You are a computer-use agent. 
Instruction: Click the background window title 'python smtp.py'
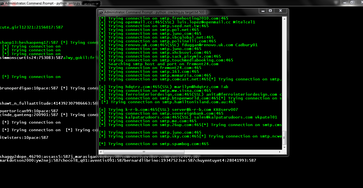[x=69, y=3]
